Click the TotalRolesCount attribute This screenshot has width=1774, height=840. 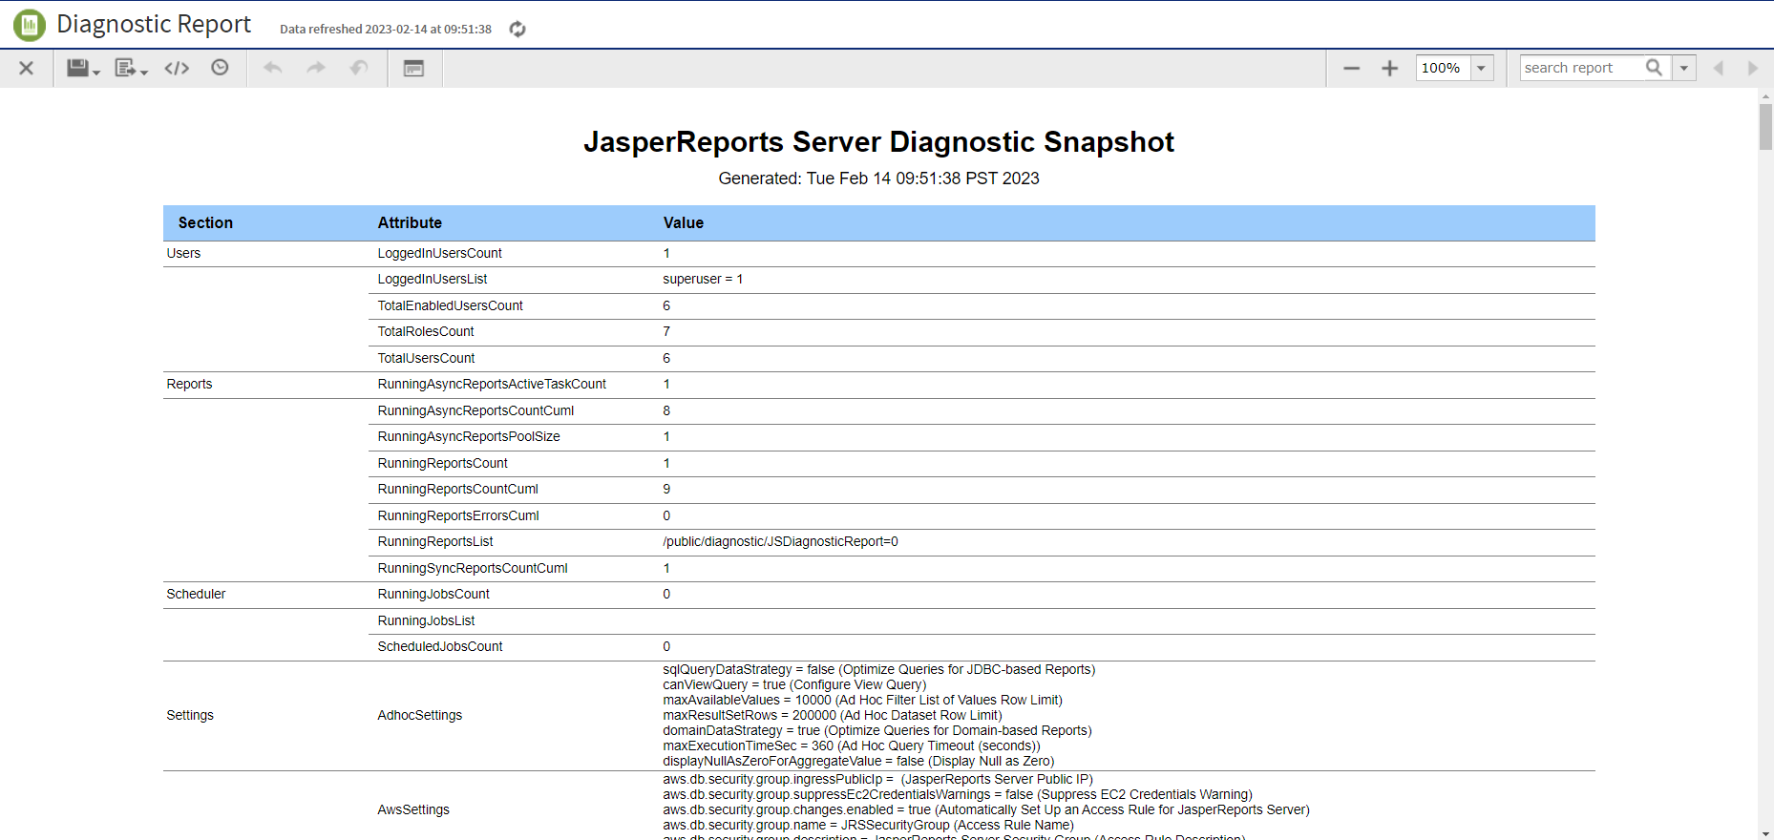coord(426,331)
